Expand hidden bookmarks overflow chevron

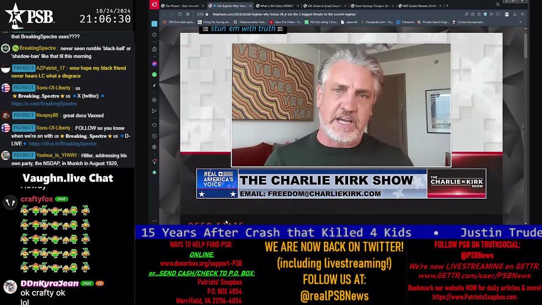pyautogui.click(x=520, y=22)
